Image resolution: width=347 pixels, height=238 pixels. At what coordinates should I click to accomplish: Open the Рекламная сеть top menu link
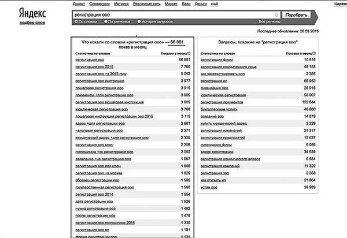pyautogui.click(x=147, y=4)
